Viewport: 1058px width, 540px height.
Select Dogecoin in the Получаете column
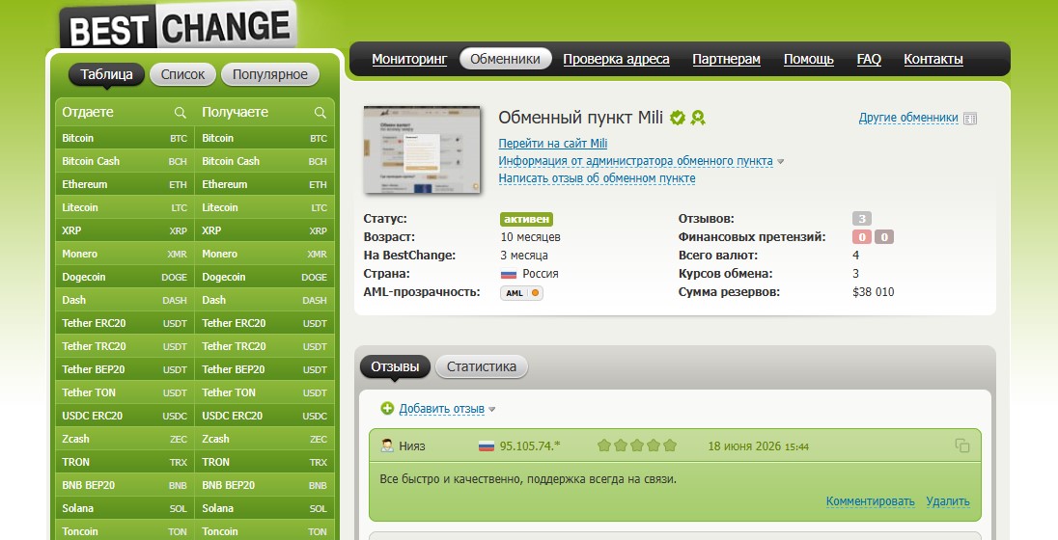pyautogui.click(x=264, y=277)
